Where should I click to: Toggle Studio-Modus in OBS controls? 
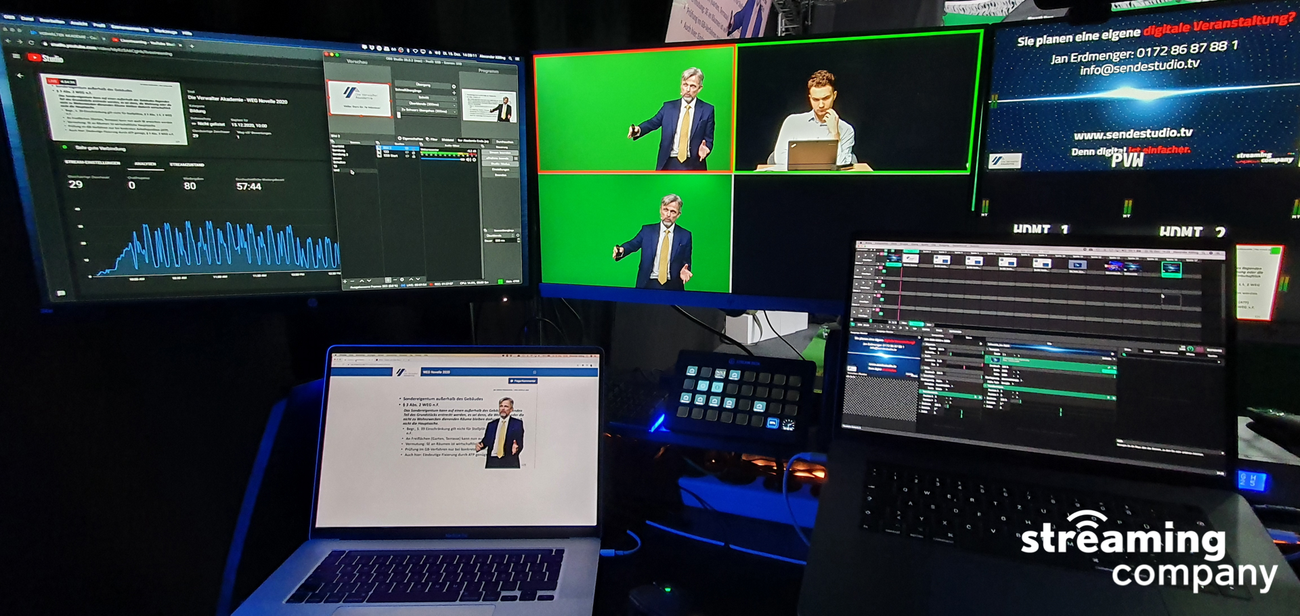(x=500, y=164)
